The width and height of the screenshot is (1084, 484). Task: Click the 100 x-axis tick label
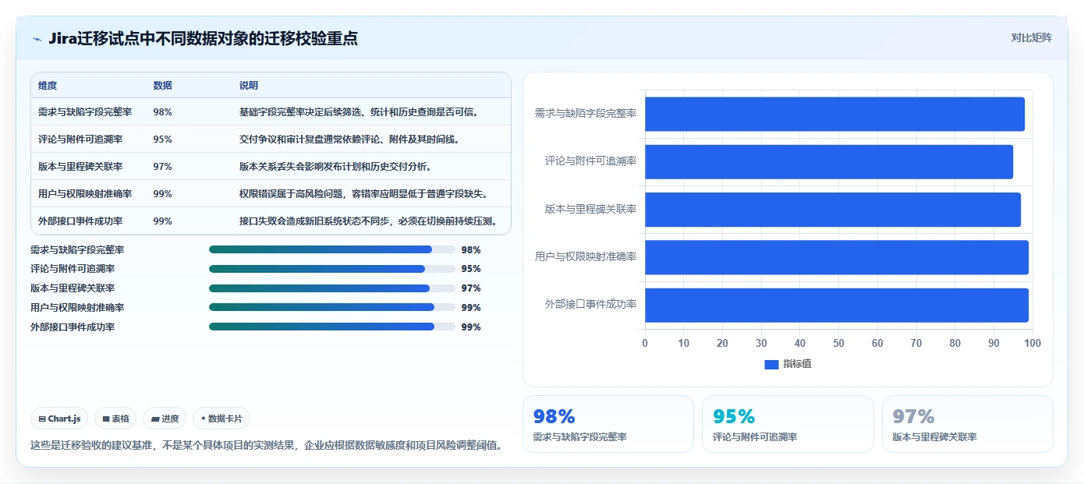click(x=1032, y=343)
